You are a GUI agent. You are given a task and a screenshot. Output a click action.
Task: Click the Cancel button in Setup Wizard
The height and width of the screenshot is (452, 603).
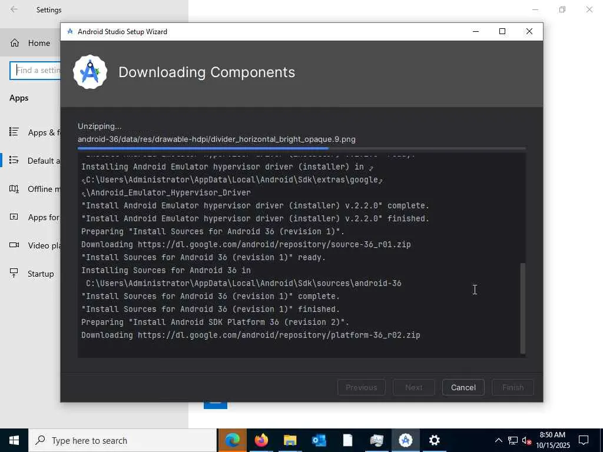[x=463, y=387]
